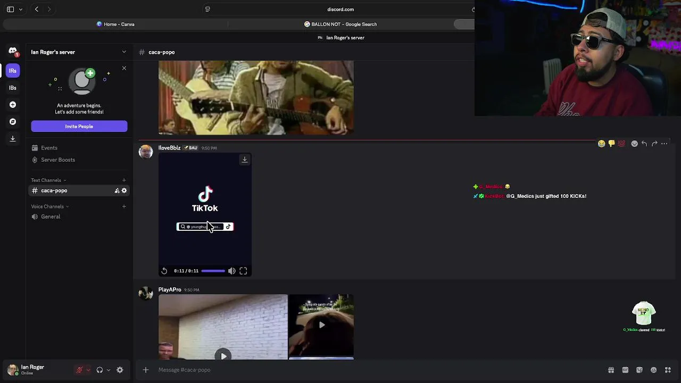Open the emoji picker in message bar

(653, 370)
